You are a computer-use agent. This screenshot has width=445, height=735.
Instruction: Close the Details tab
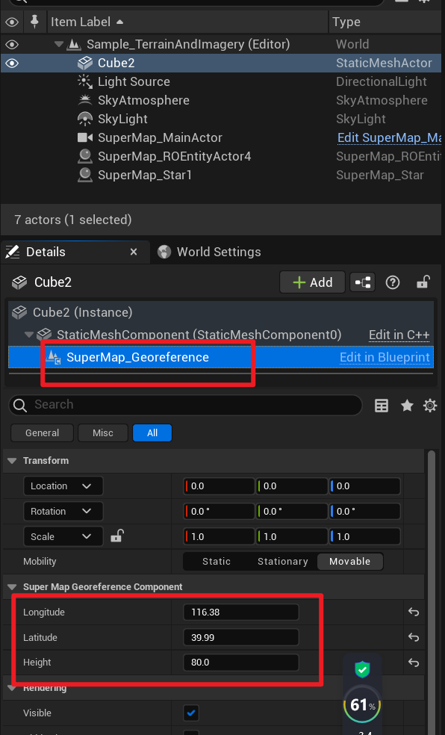pos(134,252)
